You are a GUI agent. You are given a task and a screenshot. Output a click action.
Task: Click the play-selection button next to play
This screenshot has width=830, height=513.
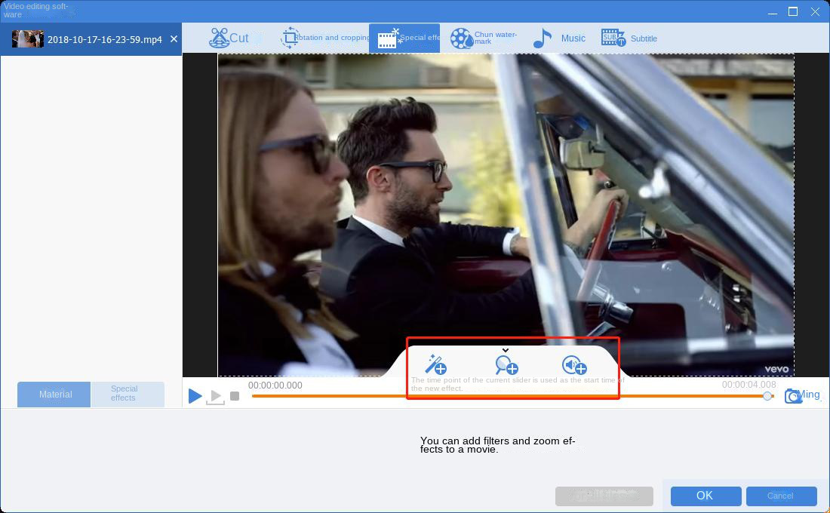click(x=215, y=396)
